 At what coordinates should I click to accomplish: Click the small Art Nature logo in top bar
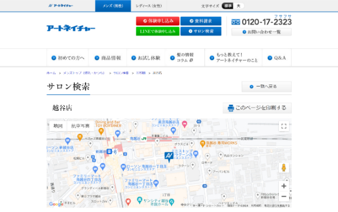[61, 6]
